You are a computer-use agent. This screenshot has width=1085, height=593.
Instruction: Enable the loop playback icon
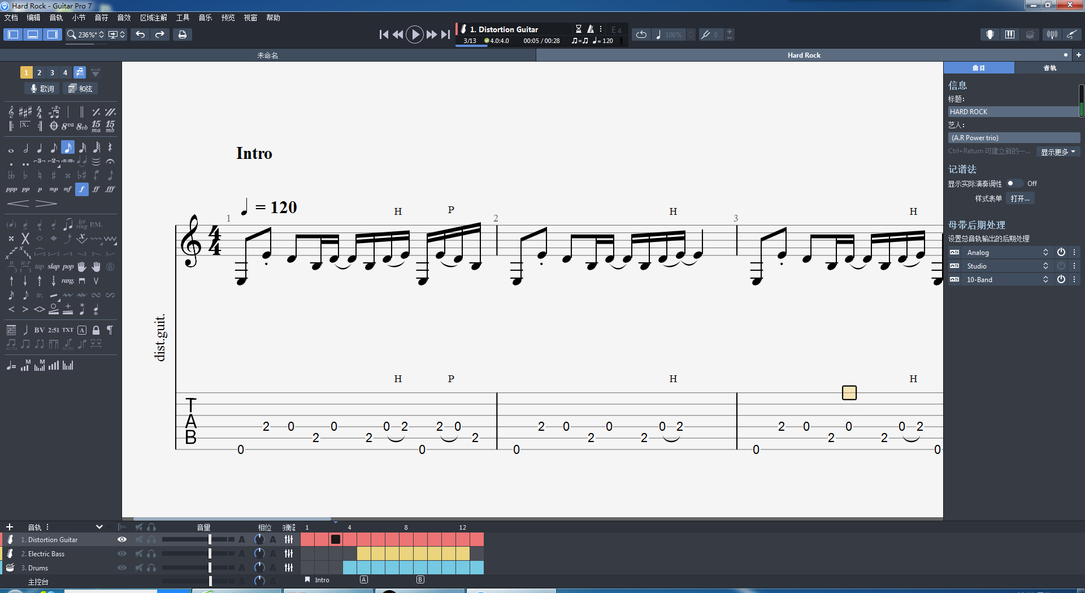[x=641, y=34]
